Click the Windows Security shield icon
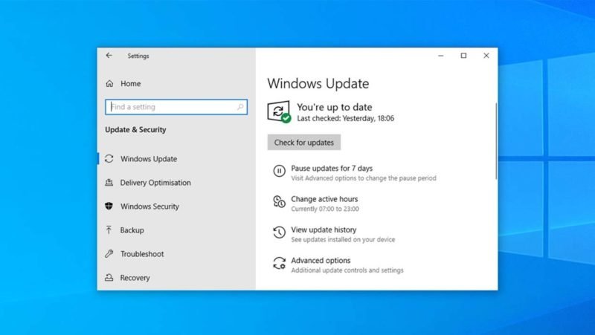595x335 pixels. tap(109, 206)
